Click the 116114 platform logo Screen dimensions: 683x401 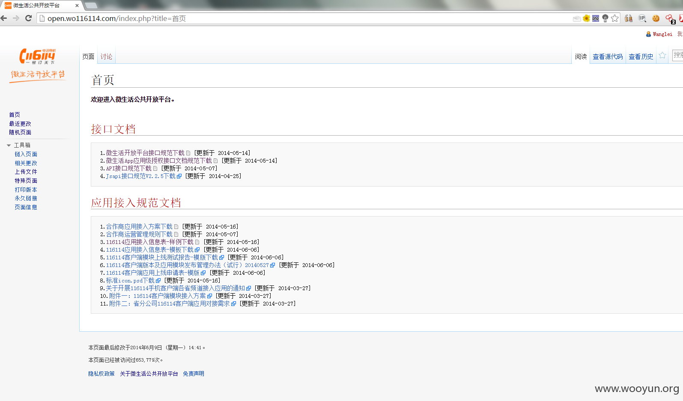coord(38,65)
